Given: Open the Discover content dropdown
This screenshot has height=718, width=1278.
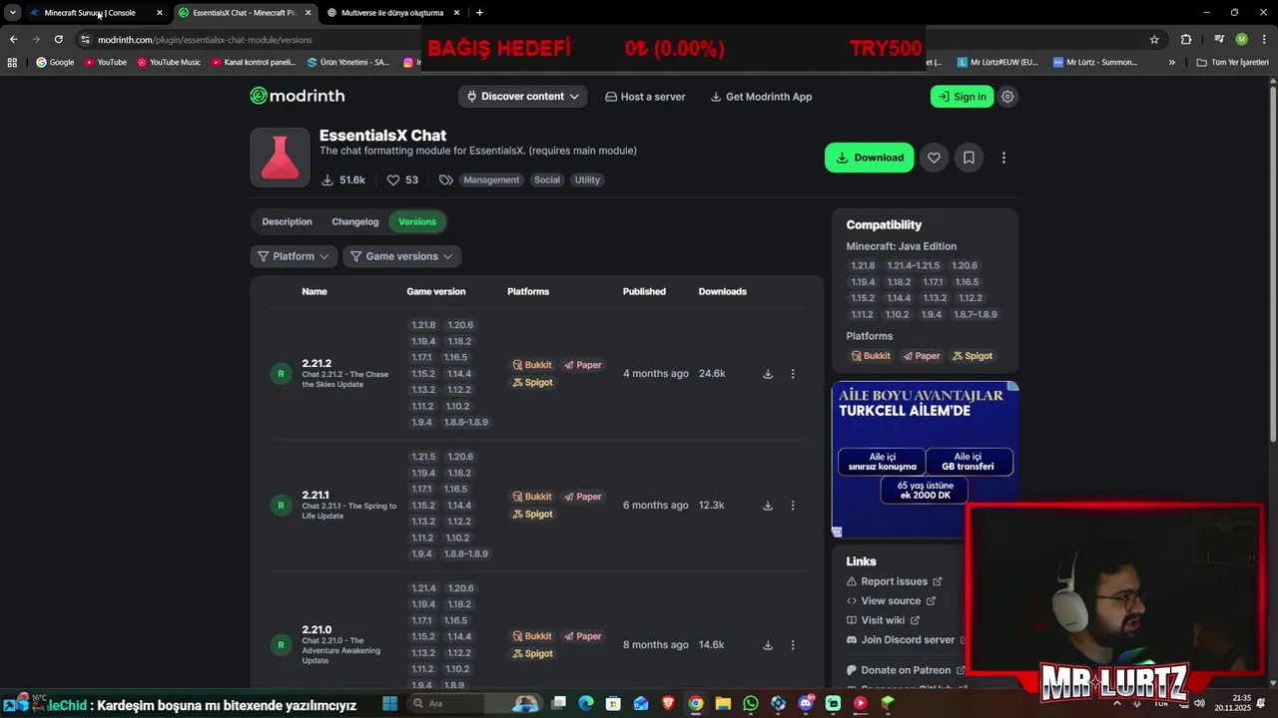Looking at the screenshot, I should click(x=523, y=97).
